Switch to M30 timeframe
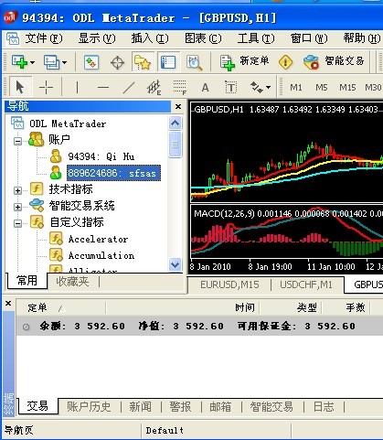 pyautogui.click(x=373, y=88)
